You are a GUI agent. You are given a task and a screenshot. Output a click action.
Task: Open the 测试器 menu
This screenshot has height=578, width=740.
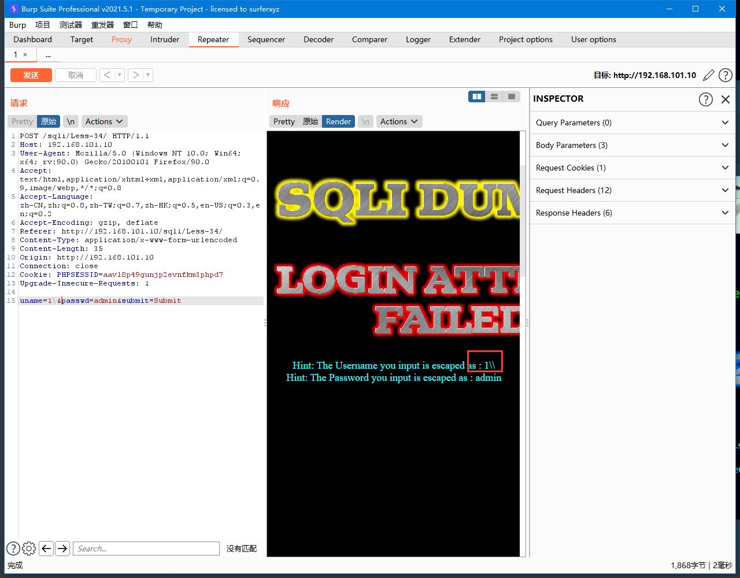tap(71, 25)
